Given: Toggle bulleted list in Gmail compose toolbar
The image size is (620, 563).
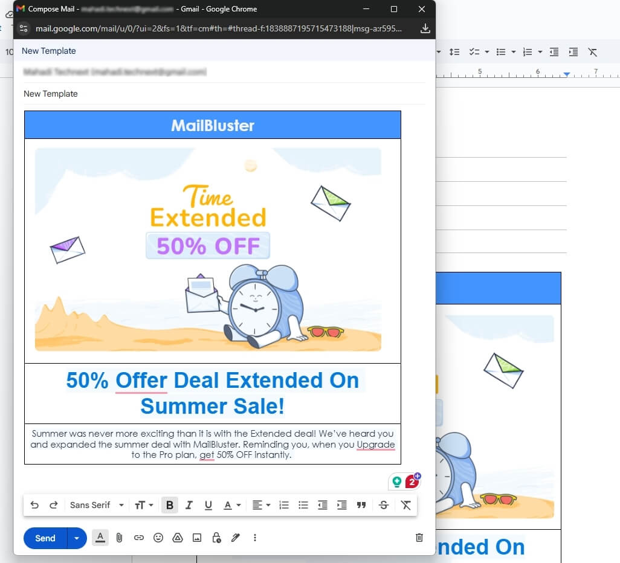Looking at the screenshot, I should 303,505.
